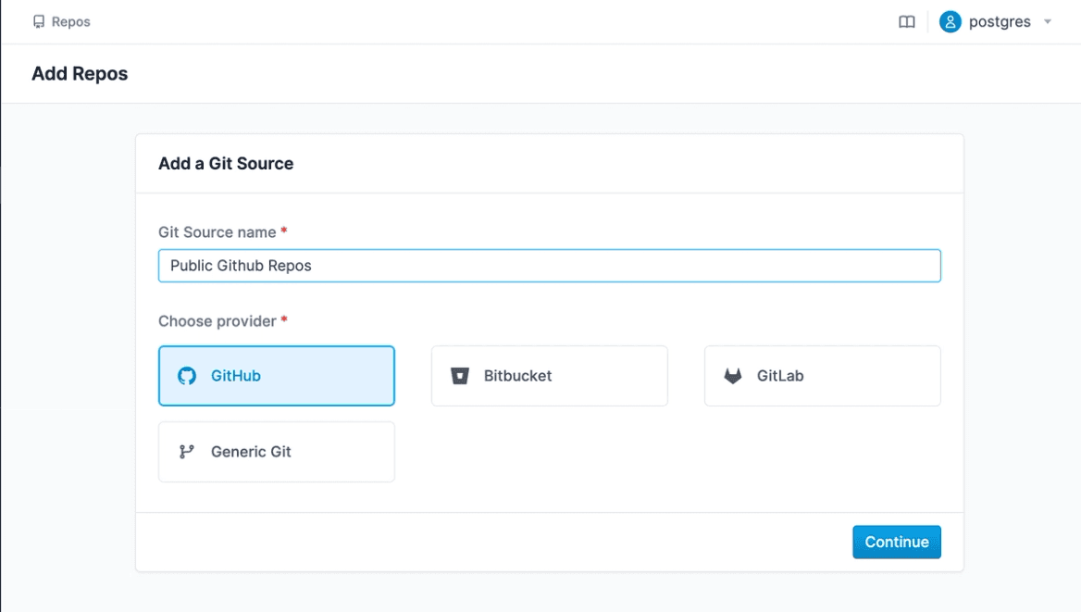Viewport: 1081px width, 612px height.
Task: Select the Generic Git provider card
Action: tap(276, 451)
